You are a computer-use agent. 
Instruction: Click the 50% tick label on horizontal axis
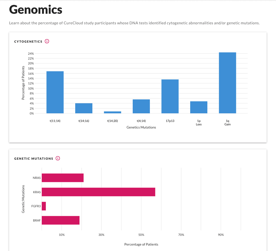point(141,235)
